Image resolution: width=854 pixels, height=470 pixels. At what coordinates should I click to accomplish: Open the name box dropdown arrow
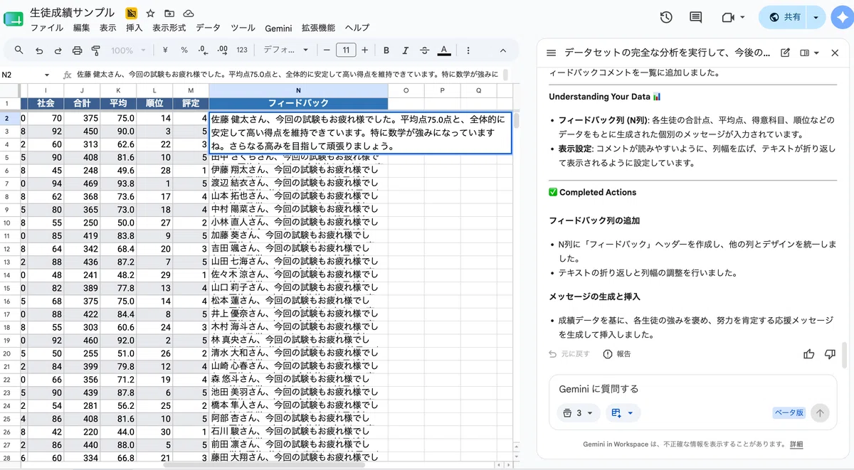point(47,75)
